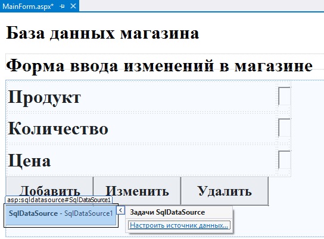Click the blank area right of 'Удалить'
Image resolution: width=324 pixels, height=239 pixels.
(x=295, y=191)
